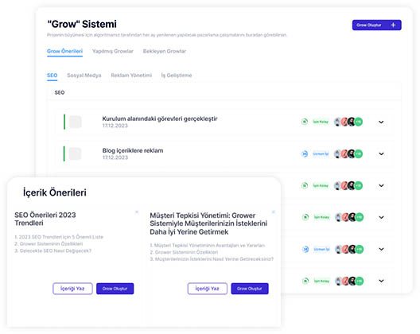Expand the Blog içeriklere reklam row
This screenshot has width=420, height=334.
point(381,153)
